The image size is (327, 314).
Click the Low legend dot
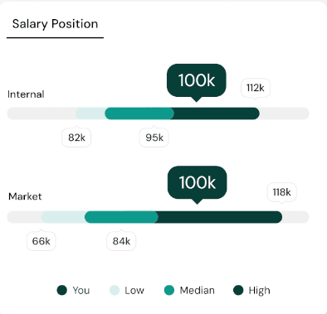[x=115, y=290]
